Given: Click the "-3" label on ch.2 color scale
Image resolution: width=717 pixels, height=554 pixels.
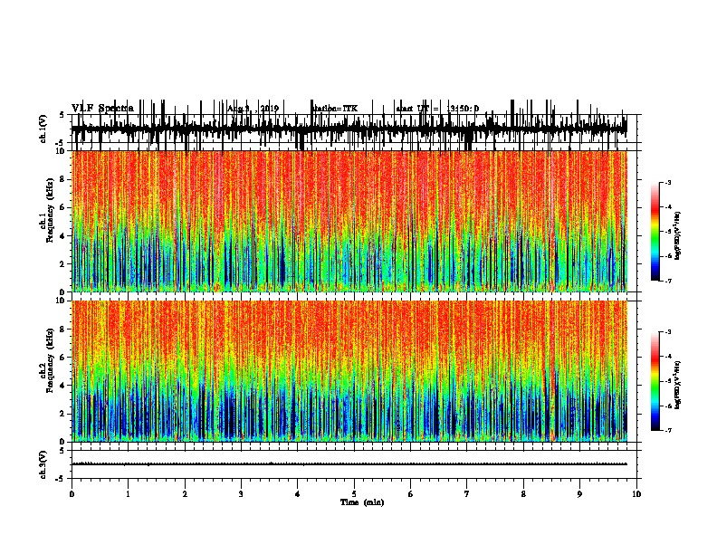Looking at the screenshot, I should coord(668,332).
